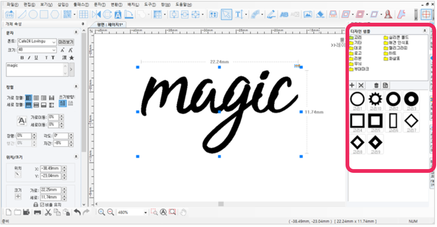Select the circle shape tool
The height and width of the screenshot is (227, 437).
point(33,14)
